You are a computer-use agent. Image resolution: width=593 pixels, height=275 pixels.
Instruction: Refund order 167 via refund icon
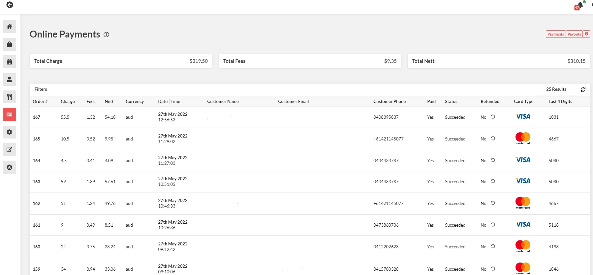tap(493, 117)
